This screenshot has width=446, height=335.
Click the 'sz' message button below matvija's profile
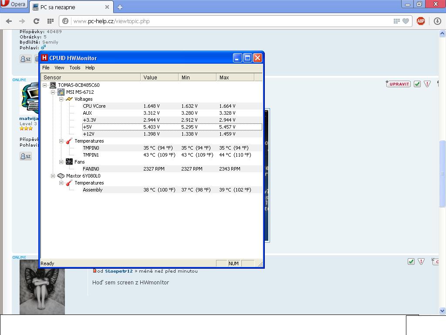(x=26, y=156)
